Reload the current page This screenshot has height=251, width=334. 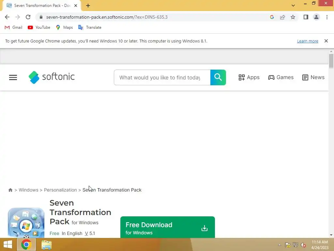click(28, 17)
